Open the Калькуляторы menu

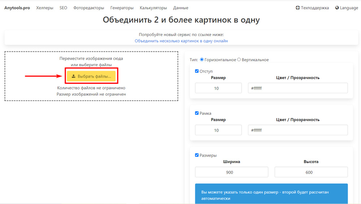(x=153, y=8)
